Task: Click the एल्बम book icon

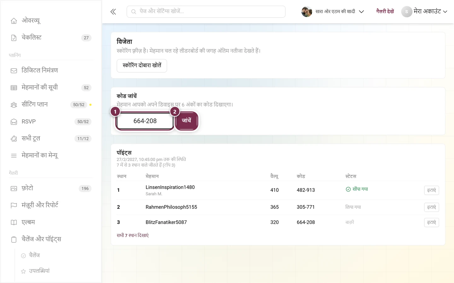Action: coord(14,223)
